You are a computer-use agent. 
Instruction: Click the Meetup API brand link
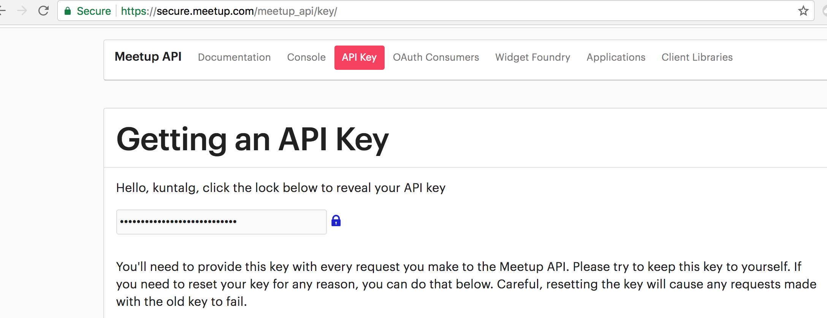pyautogui.click(x=148, y=57)
